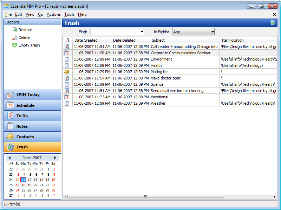Select the 'Weather' subject cell
The width and height of the screenshot is (281, 210).
point(185,103)
